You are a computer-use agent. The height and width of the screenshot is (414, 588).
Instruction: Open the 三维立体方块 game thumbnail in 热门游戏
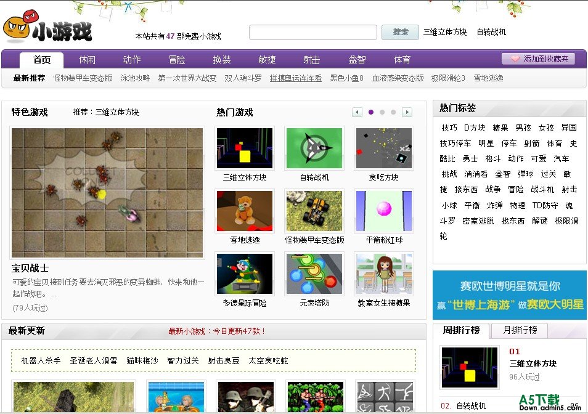(245, 148)
